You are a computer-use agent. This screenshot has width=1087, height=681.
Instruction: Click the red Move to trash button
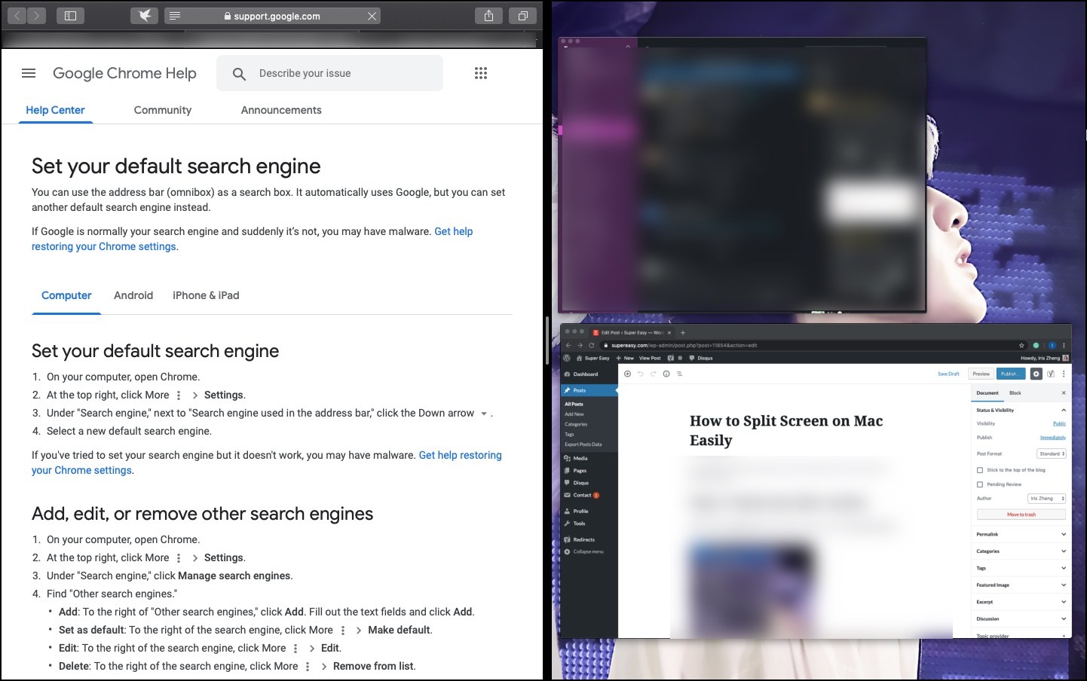tap(1021, 515)
